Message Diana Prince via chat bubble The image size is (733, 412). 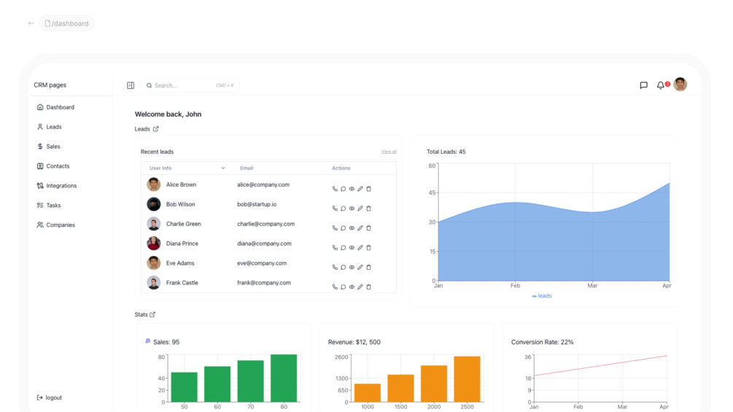(343, 248)
